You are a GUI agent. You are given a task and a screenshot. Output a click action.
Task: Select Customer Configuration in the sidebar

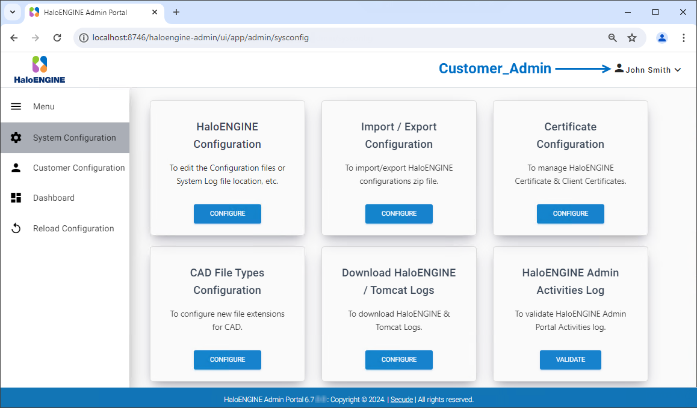click(x=79, y=168)
